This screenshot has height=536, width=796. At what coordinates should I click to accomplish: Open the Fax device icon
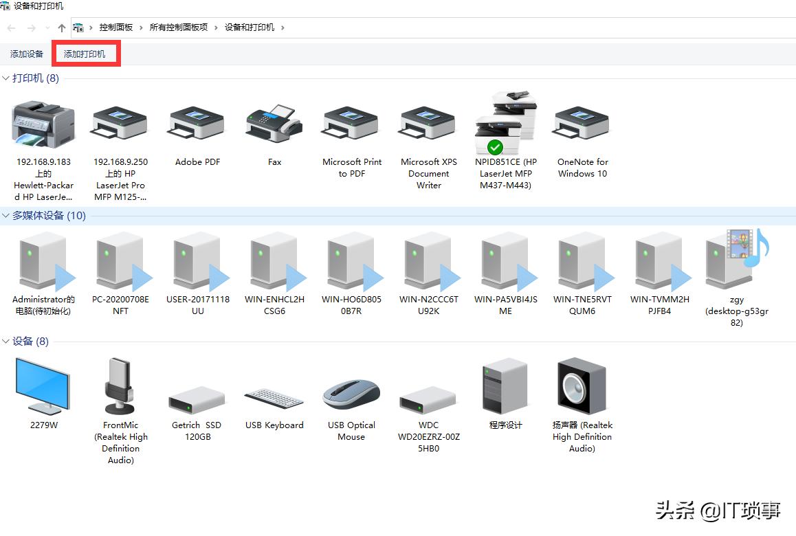coord(274,124)
